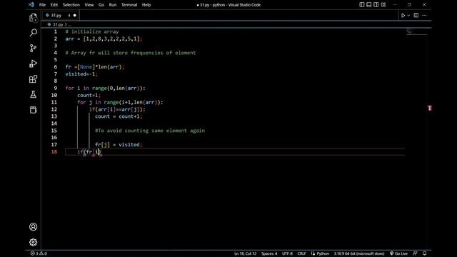Click 'for i in range(0,len(arr)):' line

pos(105,88)
